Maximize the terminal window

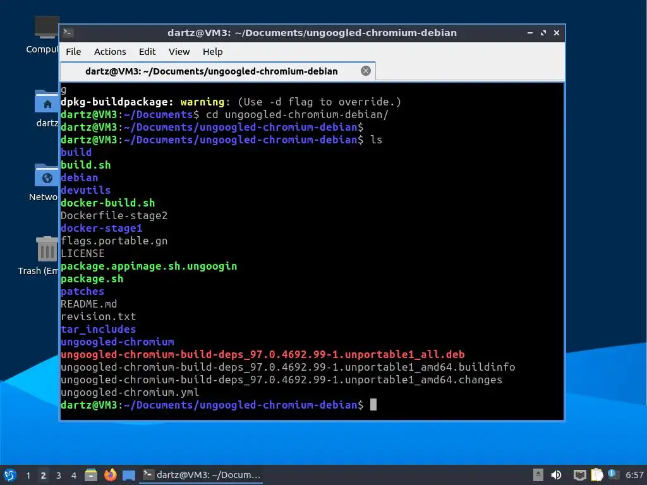pyautogui.click(x=543, y=33)
